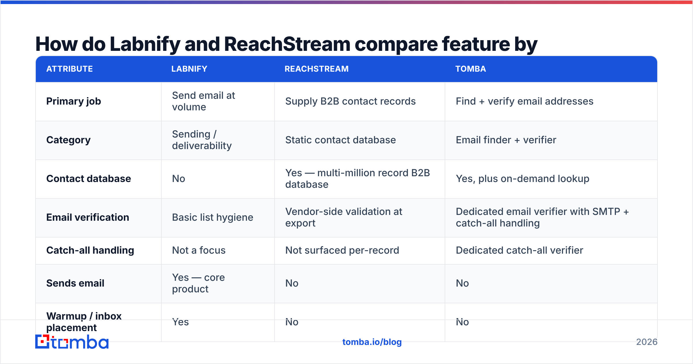The width and height of the screenshot is (693, 364).
Task: Click 'Dedicated email verifier with SMTP' cell
Action: [542, 217]
